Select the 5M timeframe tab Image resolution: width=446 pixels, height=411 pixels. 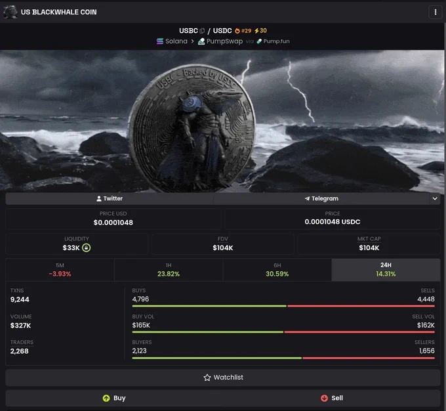(x=60, y=270)
